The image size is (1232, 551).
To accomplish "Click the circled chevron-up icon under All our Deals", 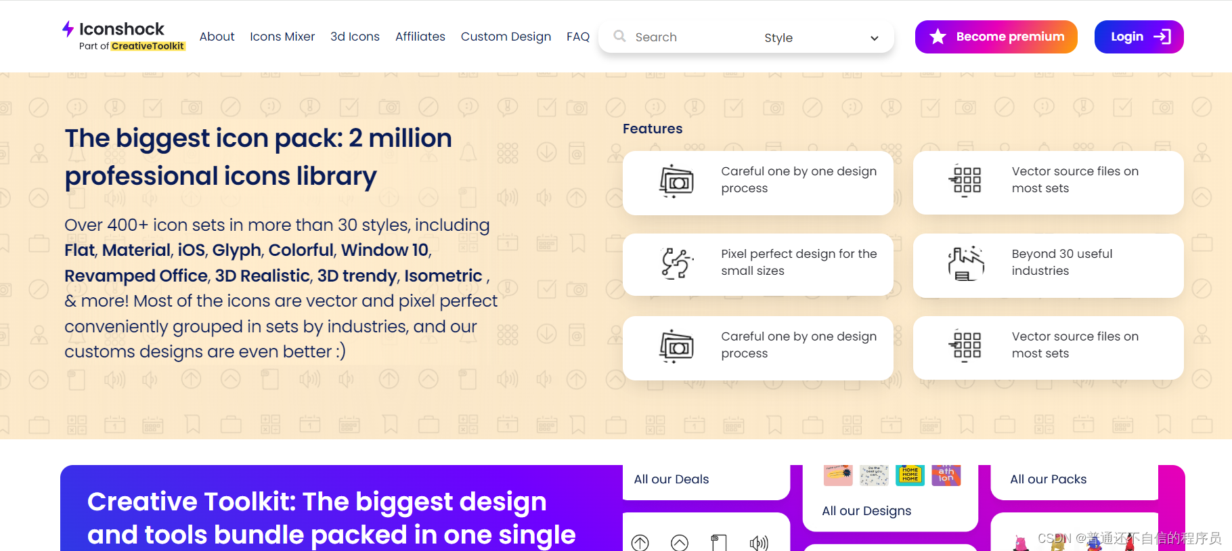I will click(x=680, y=542).
